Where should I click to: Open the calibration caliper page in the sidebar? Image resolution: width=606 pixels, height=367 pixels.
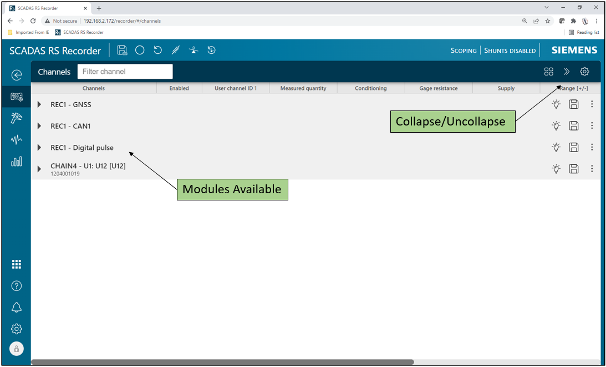[17, 118]
